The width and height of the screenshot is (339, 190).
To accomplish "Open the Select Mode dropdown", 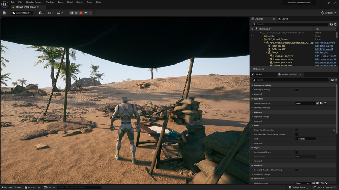I will click(23, 13).
